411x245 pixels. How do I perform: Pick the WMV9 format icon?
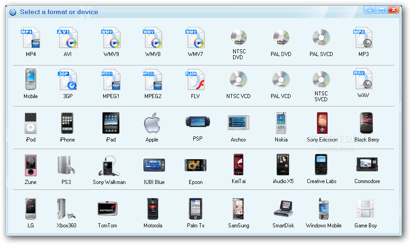111,38
